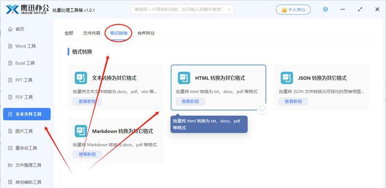View tutorial for JSON 转换为其它格式
The image size is (386, 188).
pyautogui.click(x=293, y=101)
